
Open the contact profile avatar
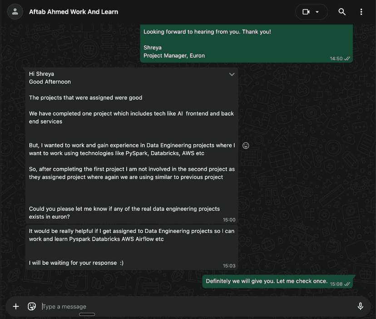point(15,12)
